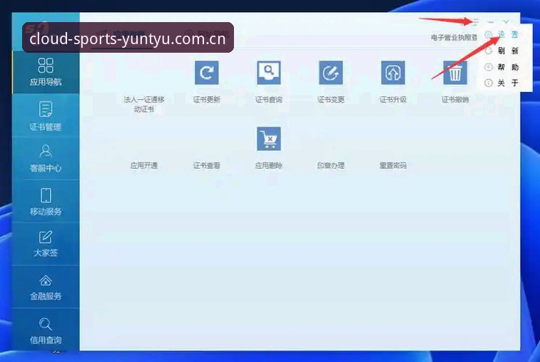Viewport: 540px width, 362px height.
Task: Open the 印章办理 tile
Action: point(330,165)
